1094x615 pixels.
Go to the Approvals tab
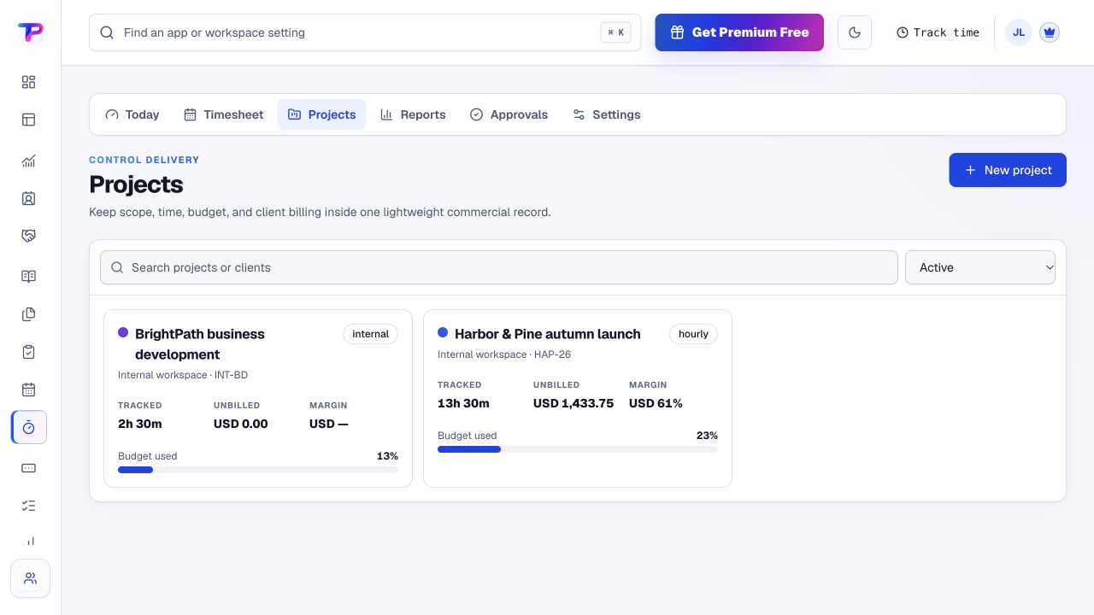click(x=509, y=114)
